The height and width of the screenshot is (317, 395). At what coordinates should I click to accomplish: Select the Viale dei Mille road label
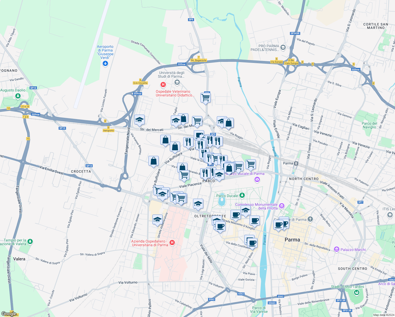[206, 254]
